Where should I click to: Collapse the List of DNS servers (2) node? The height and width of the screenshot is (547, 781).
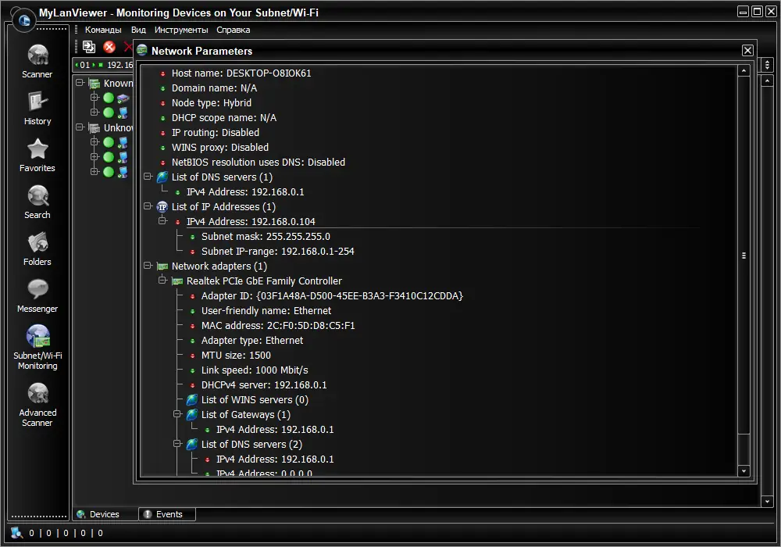click(177, 444)
